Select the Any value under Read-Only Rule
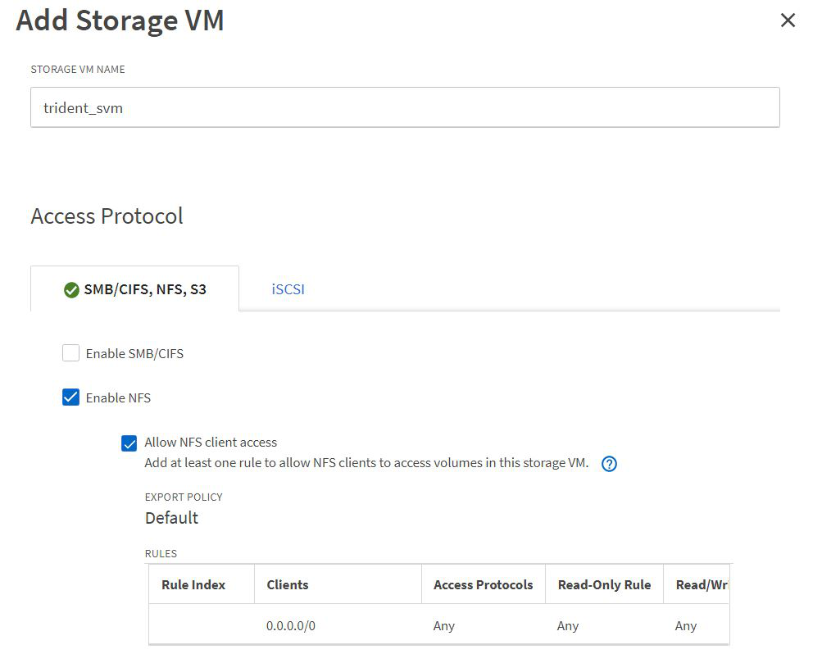 click(x=568, y=626)
